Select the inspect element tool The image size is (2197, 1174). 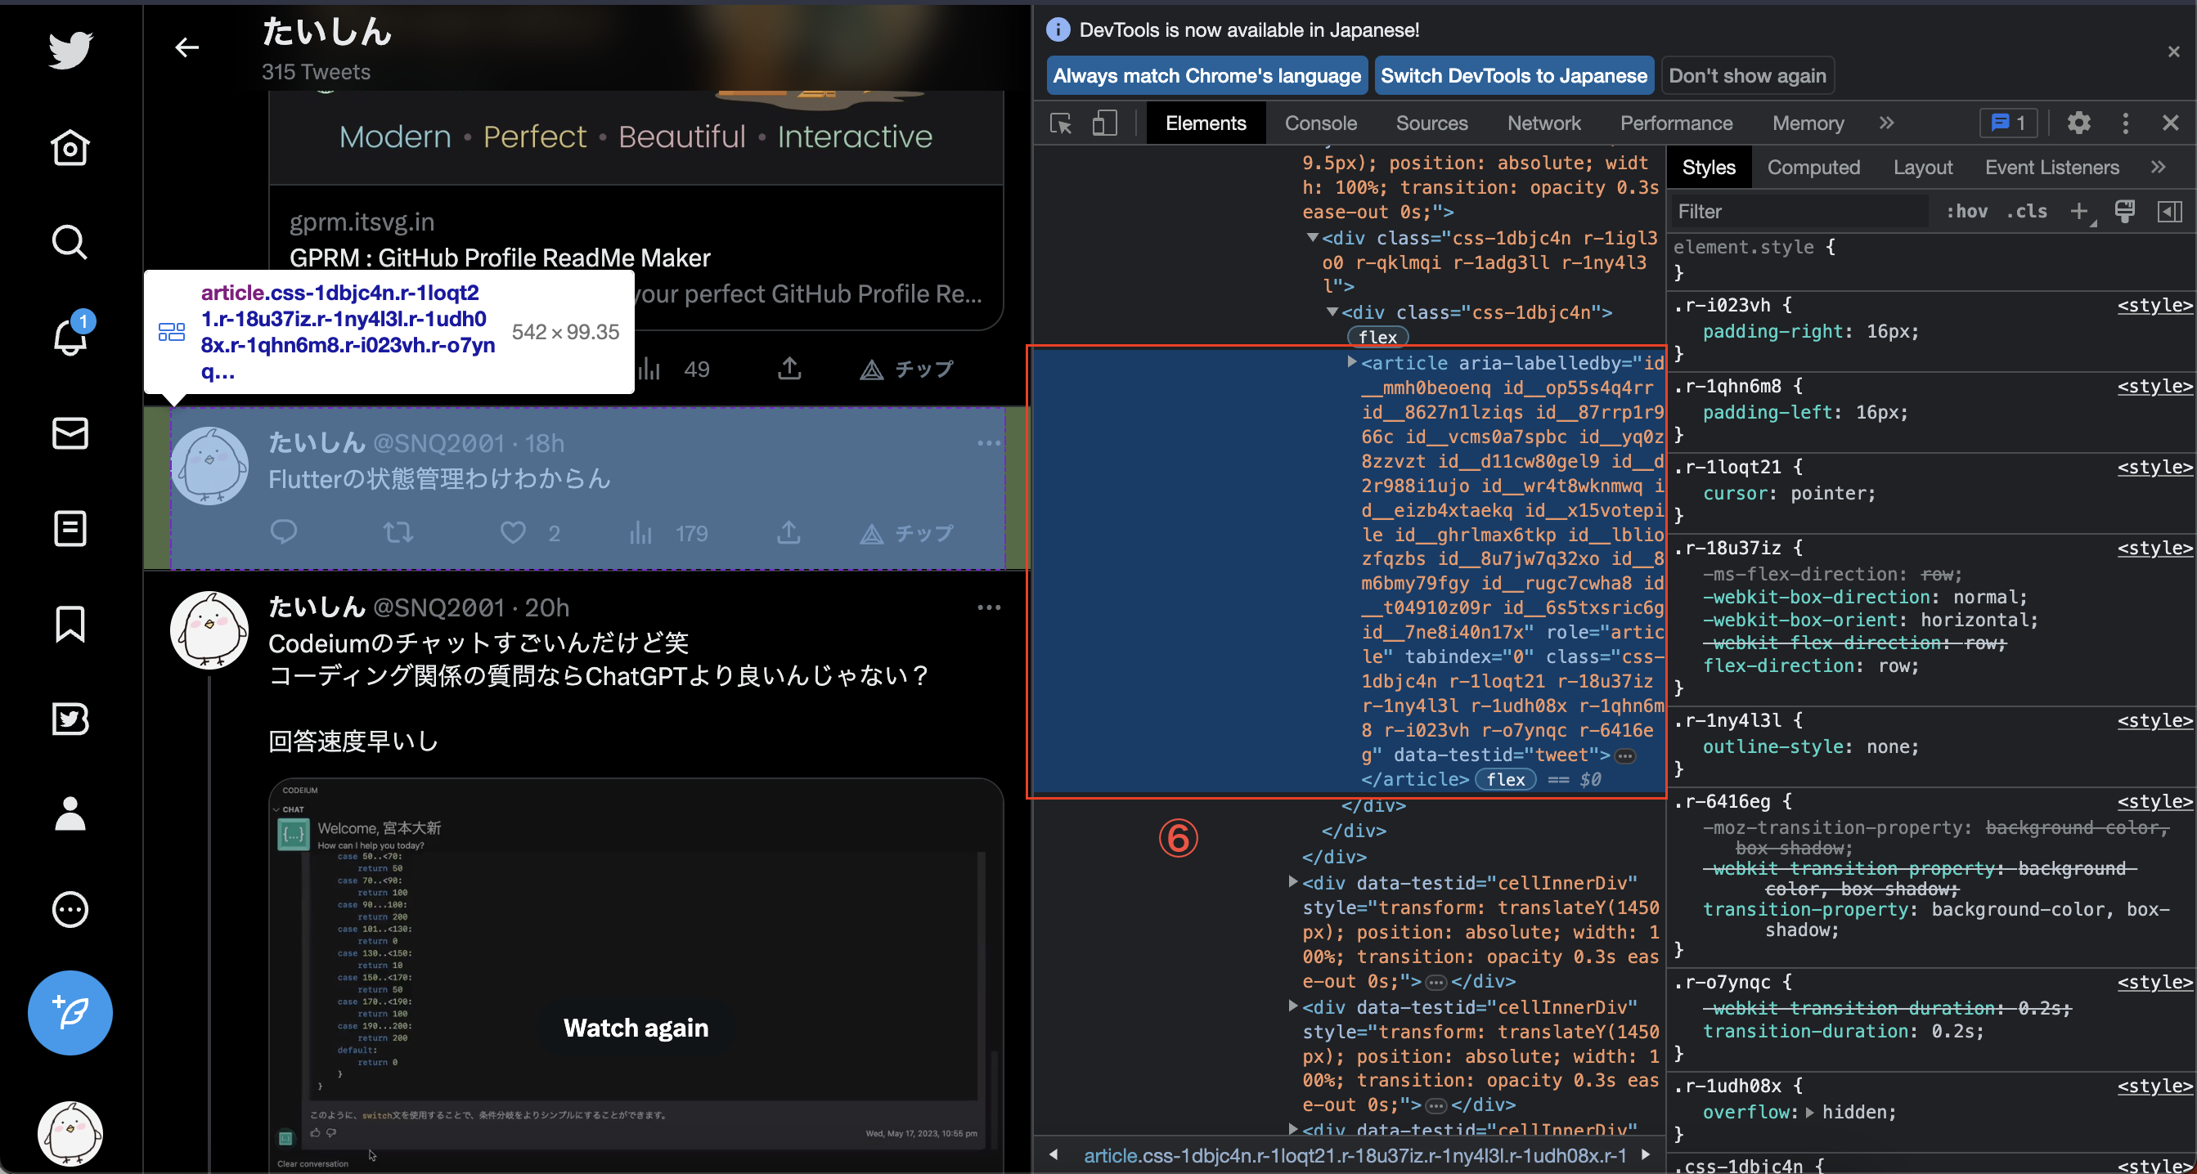(x=1060, y=123)
